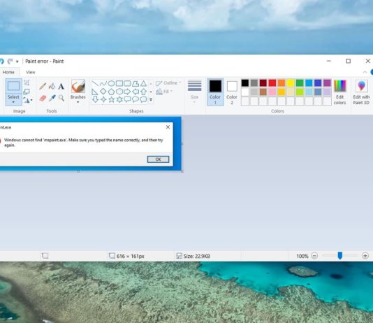The image size is (373, 323).
Task: Select the Fill with color bucket tool
Action: click(x=52, y=86)
